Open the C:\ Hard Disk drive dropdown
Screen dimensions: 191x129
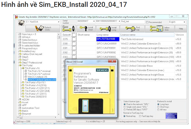point(59,22)
